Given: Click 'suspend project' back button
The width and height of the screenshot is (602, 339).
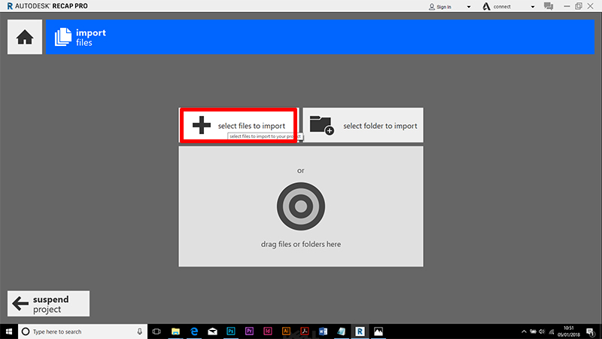Looking at the screenshot, I should tap(48, 304).
